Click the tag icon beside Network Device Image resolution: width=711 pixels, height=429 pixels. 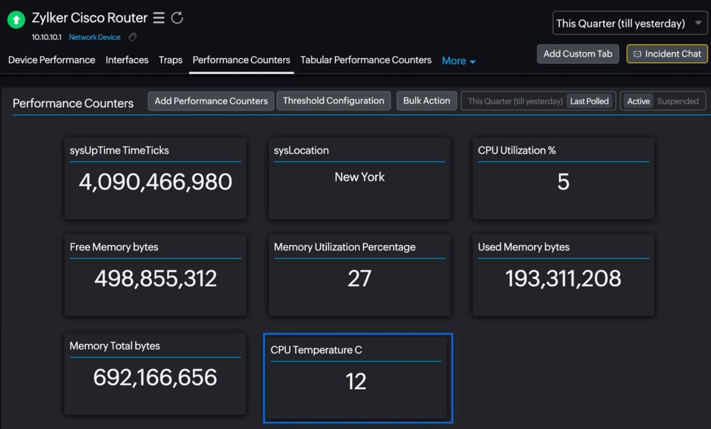(132, 37)
